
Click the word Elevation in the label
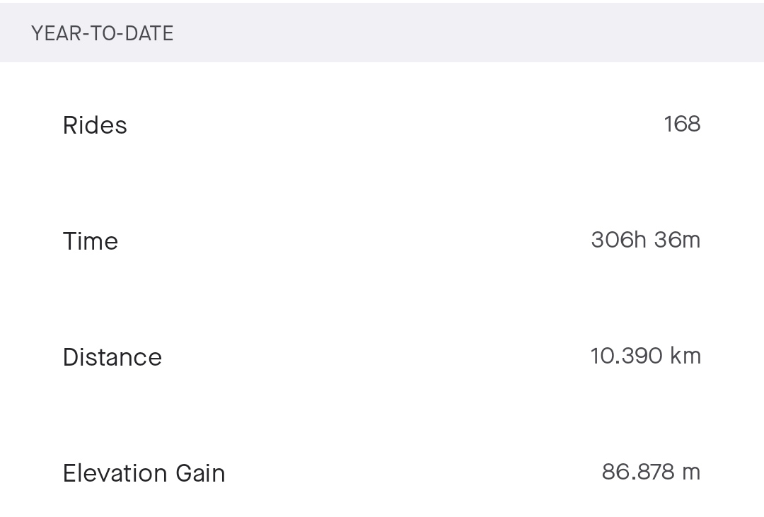pyautogui.click(x=105, y=474)
